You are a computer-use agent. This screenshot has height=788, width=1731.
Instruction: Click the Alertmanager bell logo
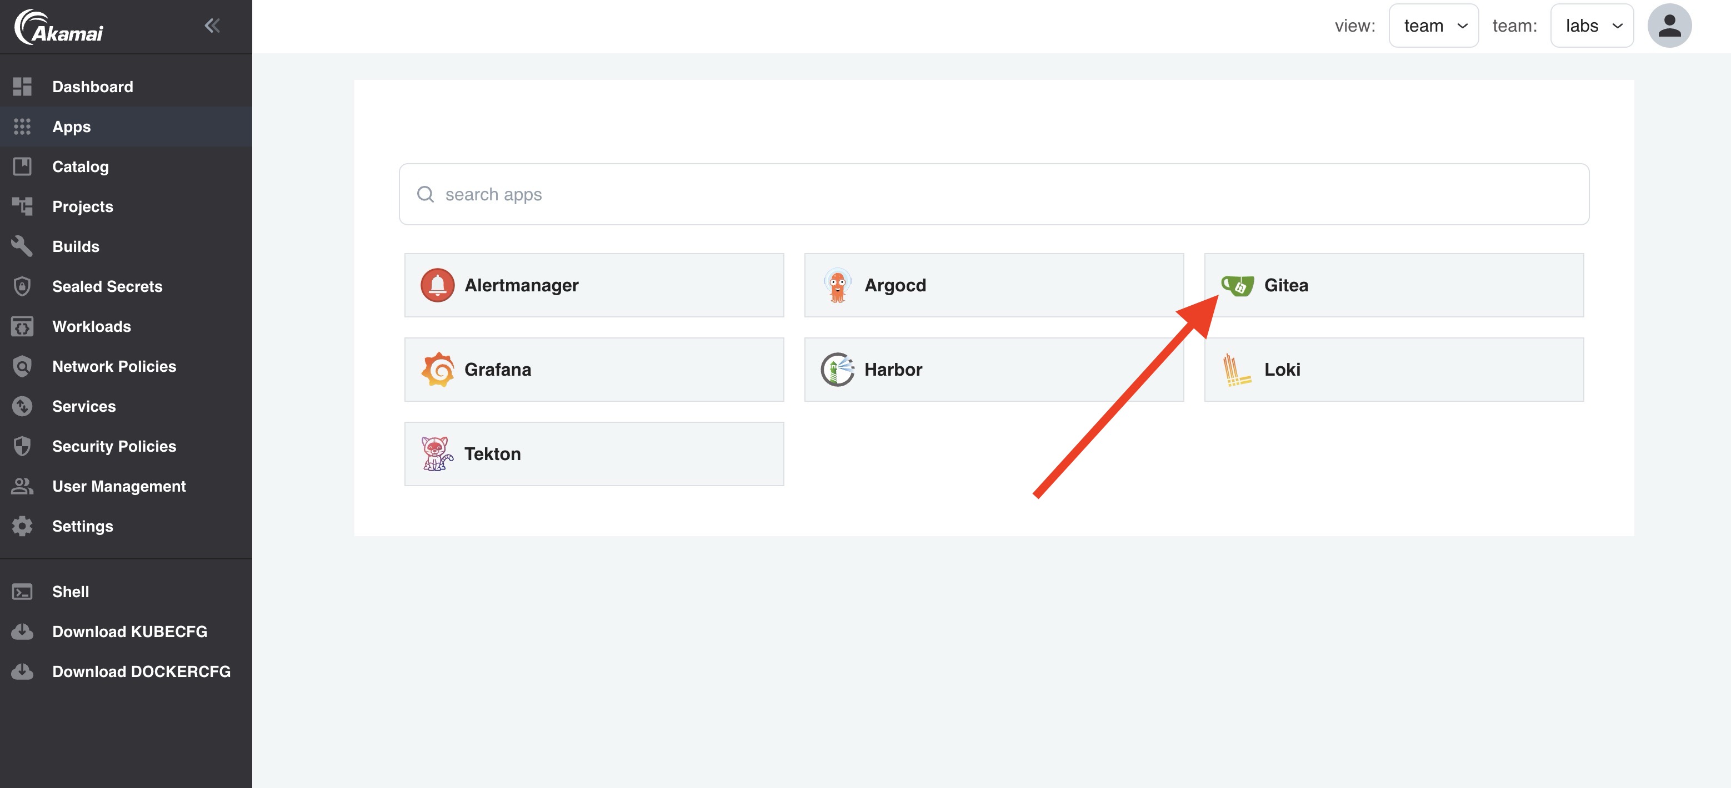tap(437, 285)
